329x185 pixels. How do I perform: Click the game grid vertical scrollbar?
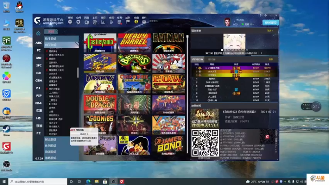[x=188, y=95]
